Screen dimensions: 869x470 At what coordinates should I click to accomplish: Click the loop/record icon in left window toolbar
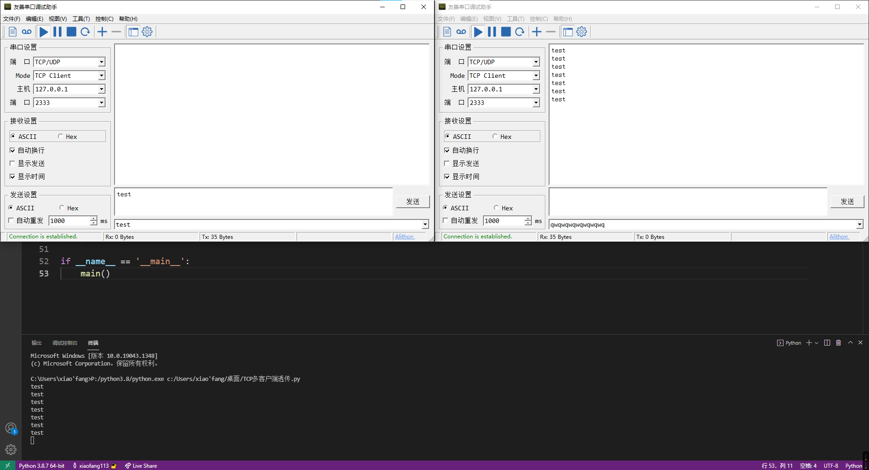[x=27, y=32]
